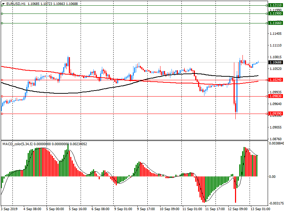Click the 1.10520 price scale value
Viewport: 284px width, 213px height.
(x=276, y=69)
